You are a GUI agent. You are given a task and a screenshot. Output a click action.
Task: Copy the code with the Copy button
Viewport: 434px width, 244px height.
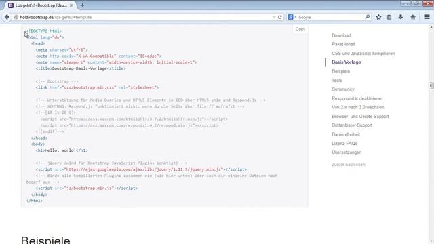(300, 29)
